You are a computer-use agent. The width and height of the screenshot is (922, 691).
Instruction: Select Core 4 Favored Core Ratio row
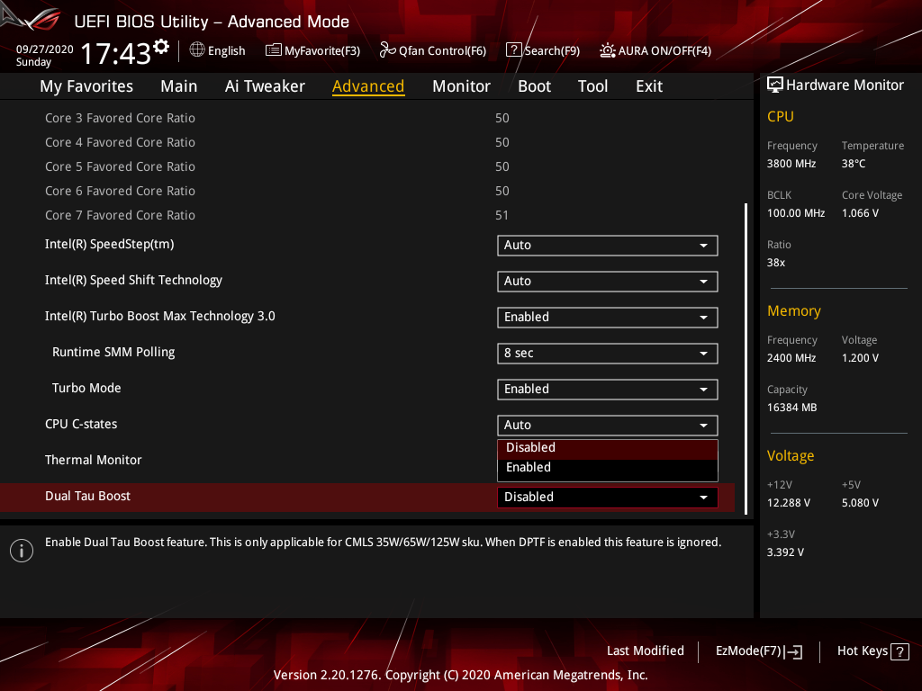pyautogui.click(x=367, y=142)
